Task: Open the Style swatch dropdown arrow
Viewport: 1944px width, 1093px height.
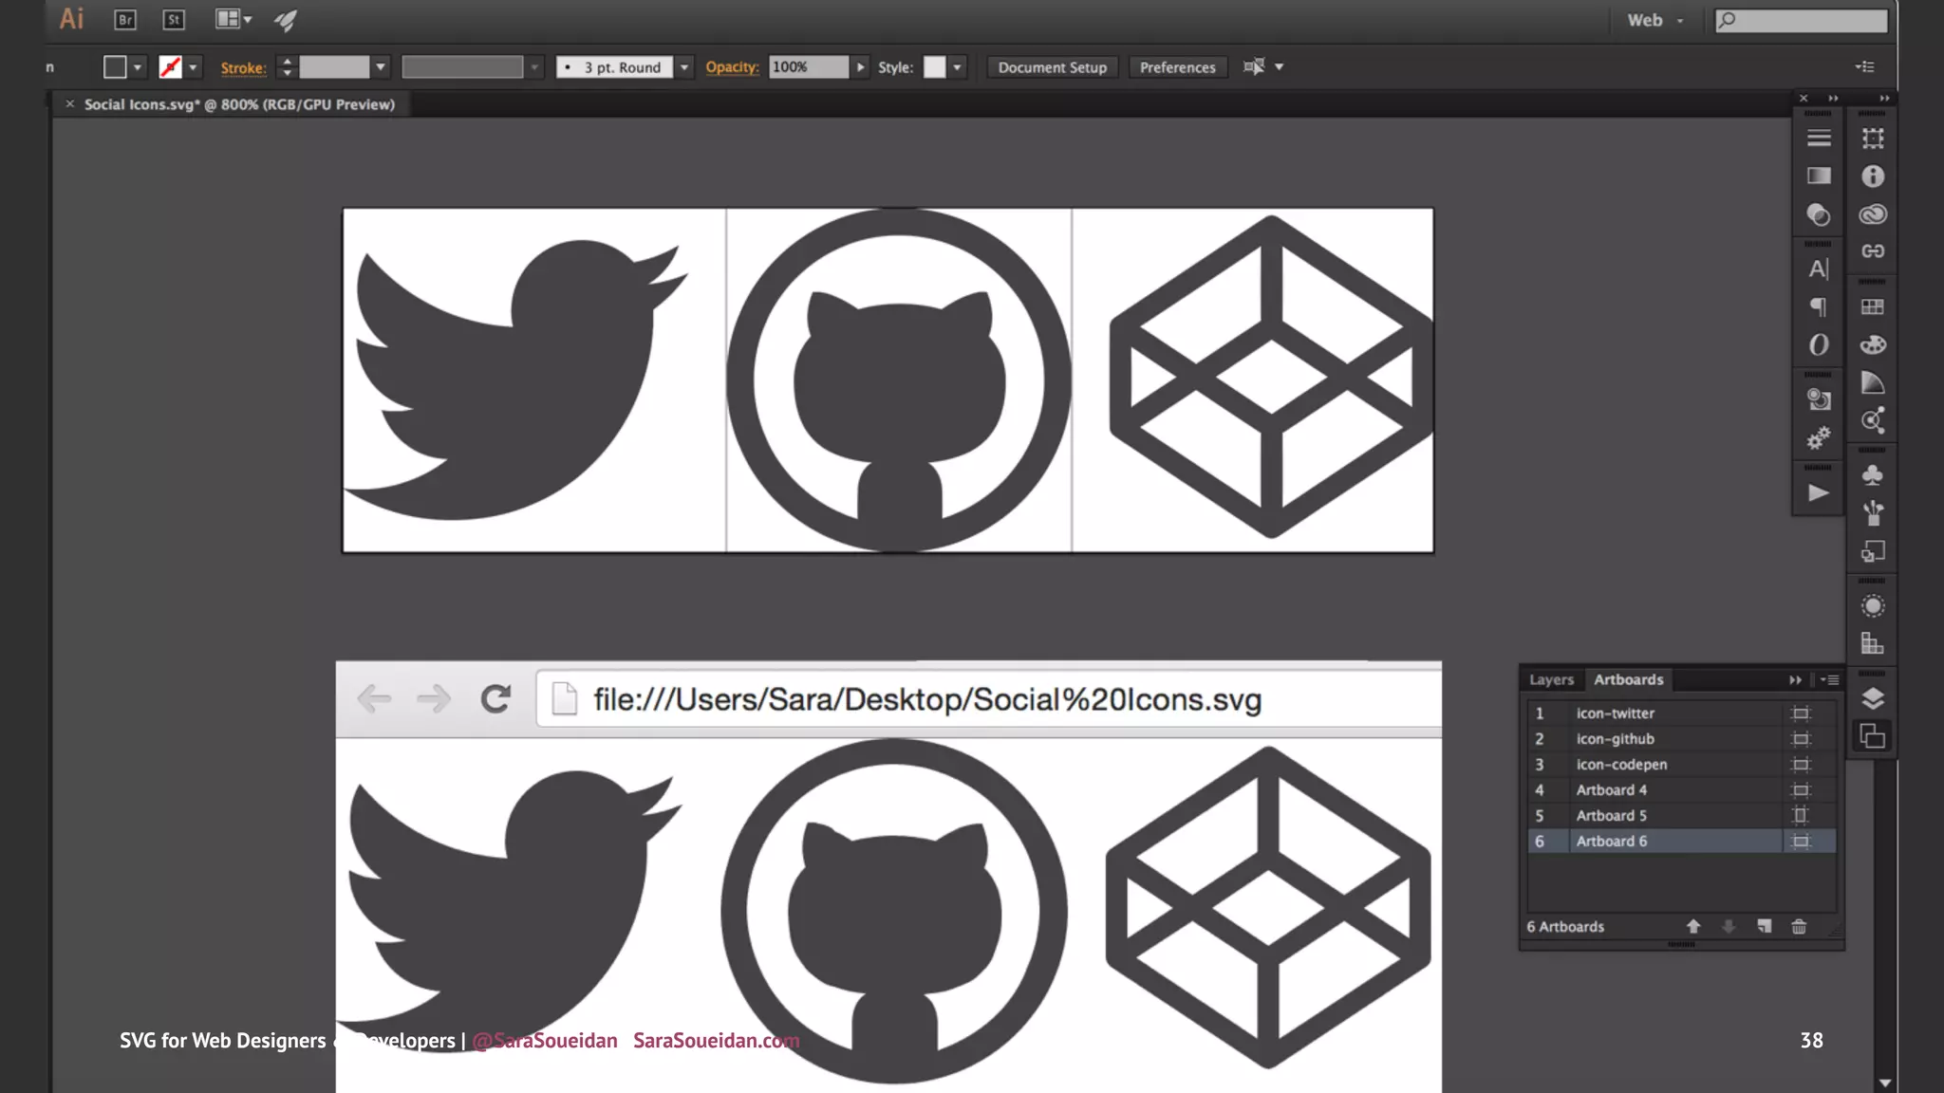Action: 958,67
